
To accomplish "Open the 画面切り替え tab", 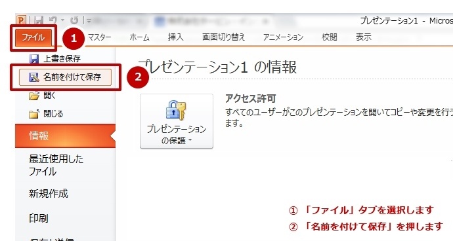I will pyautogui.click(x=224, y=37).
